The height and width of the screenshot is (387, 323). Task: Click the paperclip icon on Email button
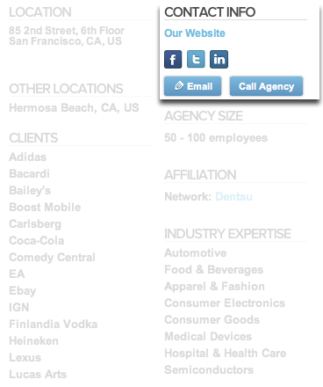click(179, 86)
